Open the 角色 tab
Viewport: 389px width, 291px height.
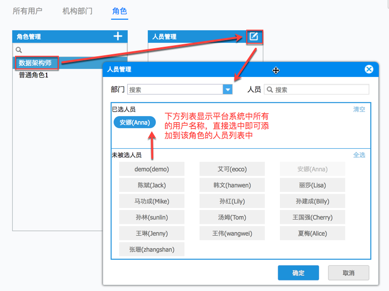tap(120, 11)
